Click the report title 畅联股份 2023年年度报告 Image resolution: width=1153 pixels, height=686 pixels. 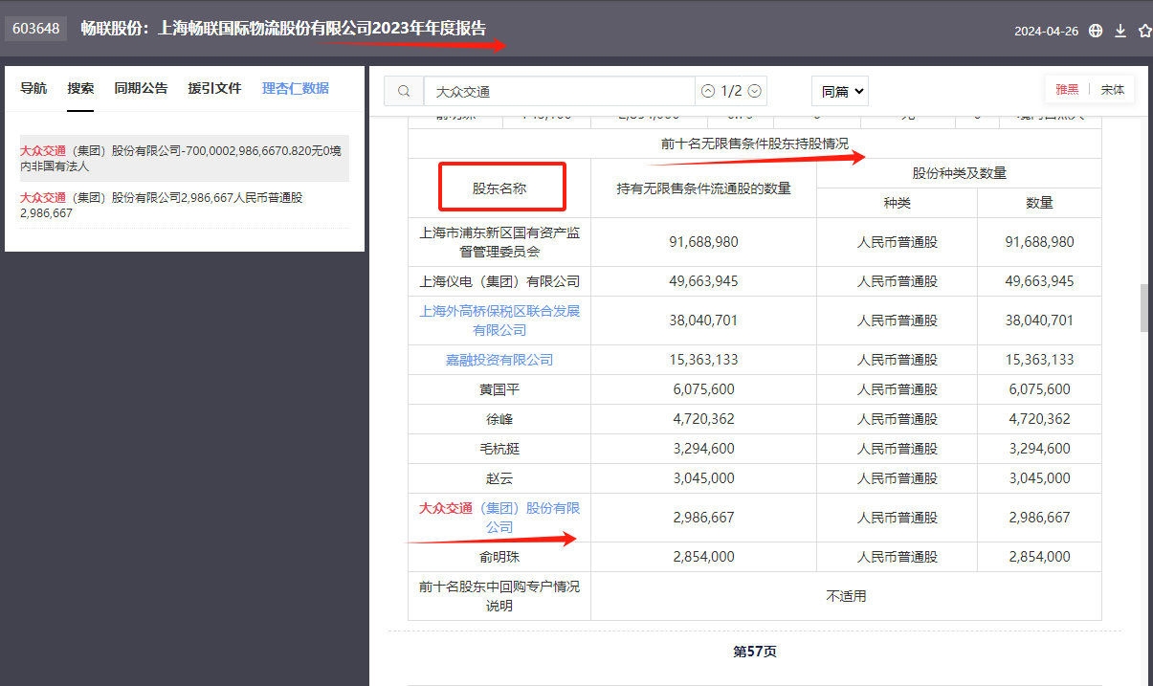point(283,29)
